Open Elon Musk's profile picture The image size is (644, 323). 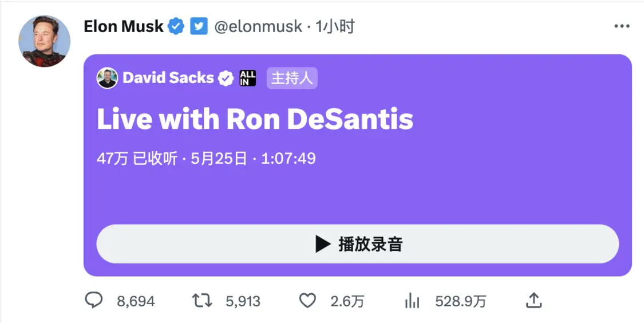(x=45, y=41)
